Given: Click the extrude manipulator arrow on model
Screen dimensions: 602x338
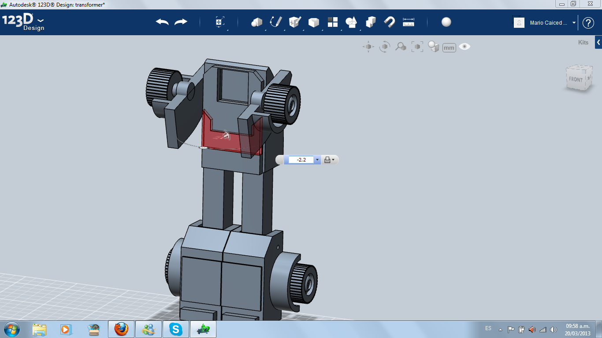Looking at the screenshot, I should [x=227, y=135].
